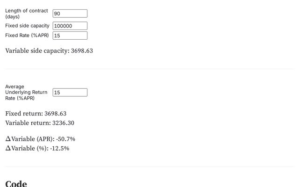Click the 3698.63 Variable side capacity value
The height and width of the screenshot is (187, 299).
(82, 50)
